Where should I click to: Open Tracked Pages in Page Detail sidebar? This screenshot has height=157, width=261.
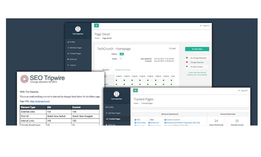[x=74, y=53]
